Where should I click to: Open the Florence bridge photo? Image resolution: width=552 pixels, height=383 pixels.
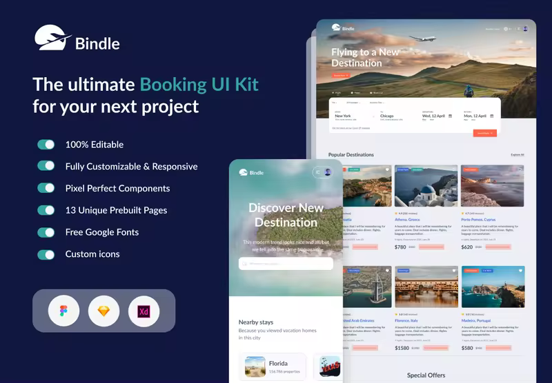426,287
